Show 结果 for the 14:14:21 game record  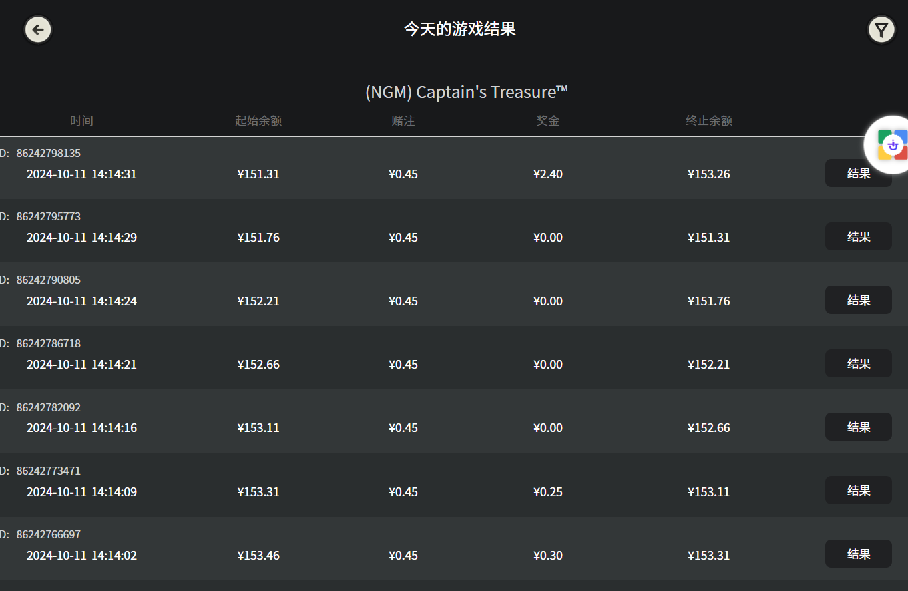[858, 363]
